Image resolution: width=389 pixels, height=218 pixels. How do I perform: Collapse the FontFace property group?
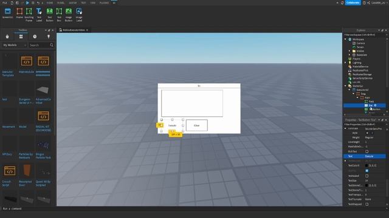tap(345, 128)
